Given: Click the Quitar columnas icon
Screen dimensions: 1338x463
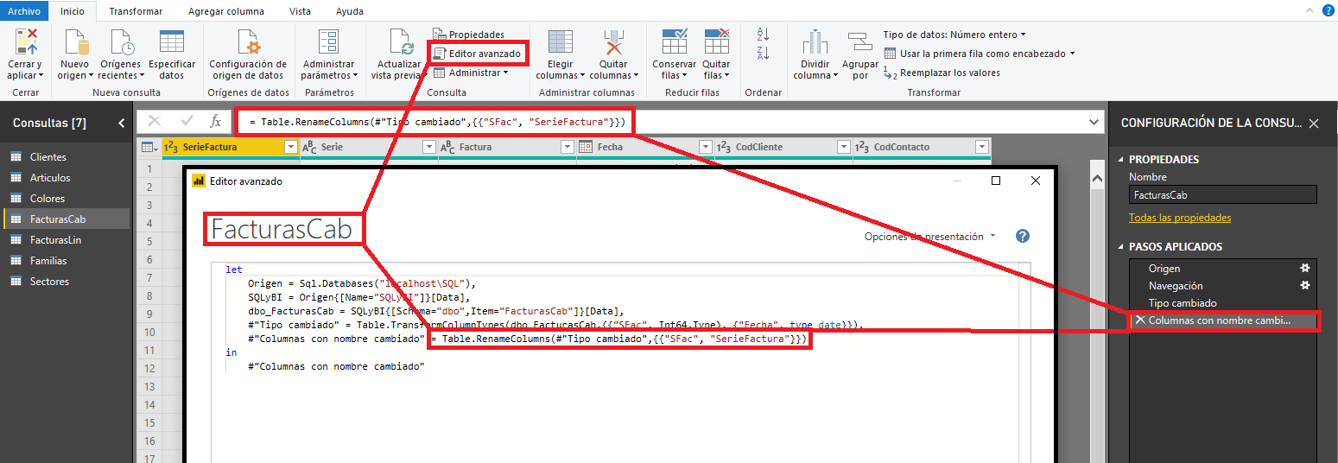Looking at the screenshot, I should (613, 43).
